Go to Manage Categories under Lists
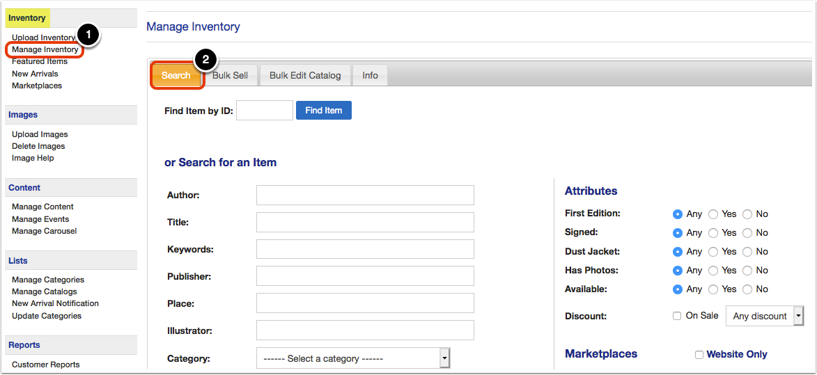817x375 pixels. click(48, 280)
